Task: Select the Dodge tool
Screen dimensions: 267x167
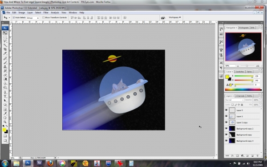Action: (x=5, y=87)
